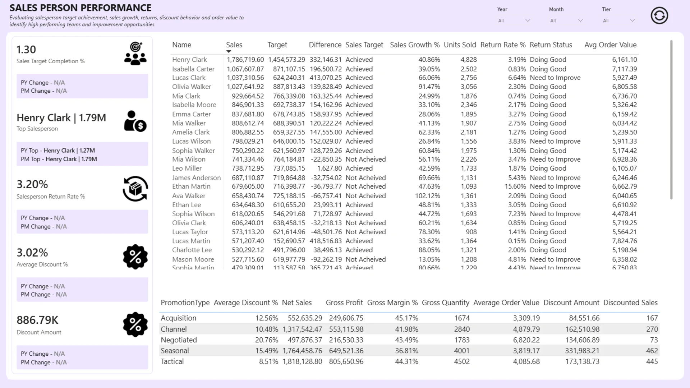Sort by Units Sold column header

click(x=460, y=45)
